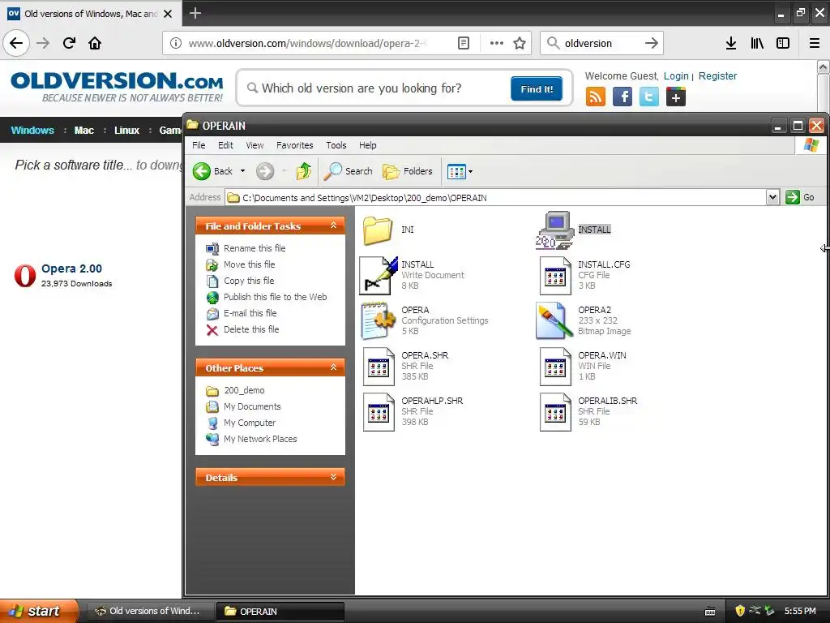Select the OPERA.WIN file

555,366
